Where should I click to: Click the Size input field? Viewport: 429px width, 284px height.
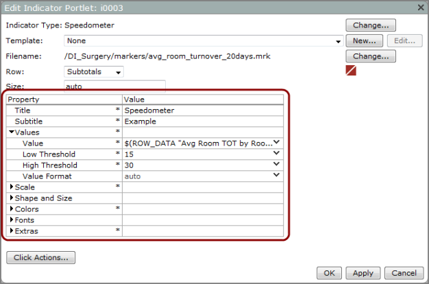pos(114,86)
